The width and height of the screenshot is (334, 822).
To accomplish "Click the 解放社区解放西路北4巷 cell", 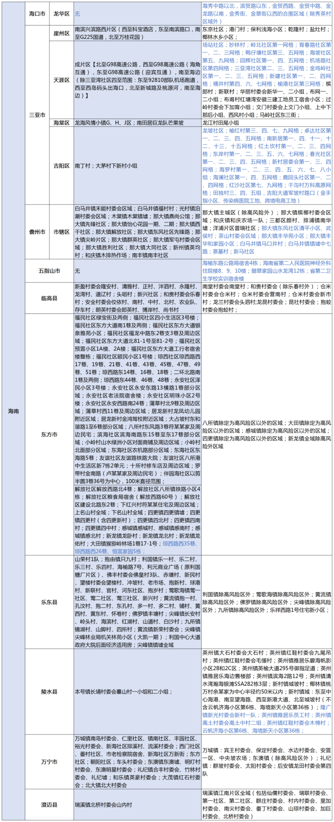I will [x=138, y=520].
